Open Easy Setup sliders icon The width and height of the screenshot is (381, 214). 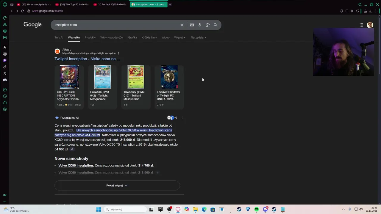pos(377,11)
